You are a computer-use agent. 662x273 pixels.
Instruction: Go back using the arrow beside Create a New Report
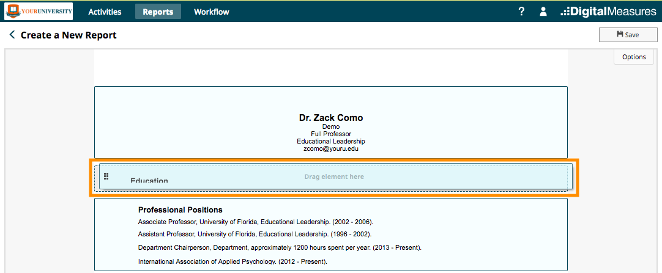[x=12, y=35]
